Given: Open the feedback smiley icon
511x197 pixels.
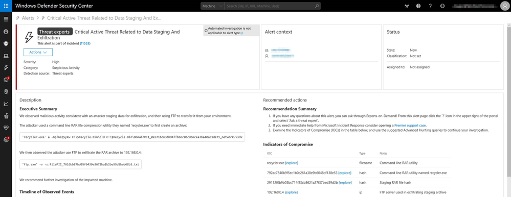Looking at the screenshot, I should [x=442, y=6].
